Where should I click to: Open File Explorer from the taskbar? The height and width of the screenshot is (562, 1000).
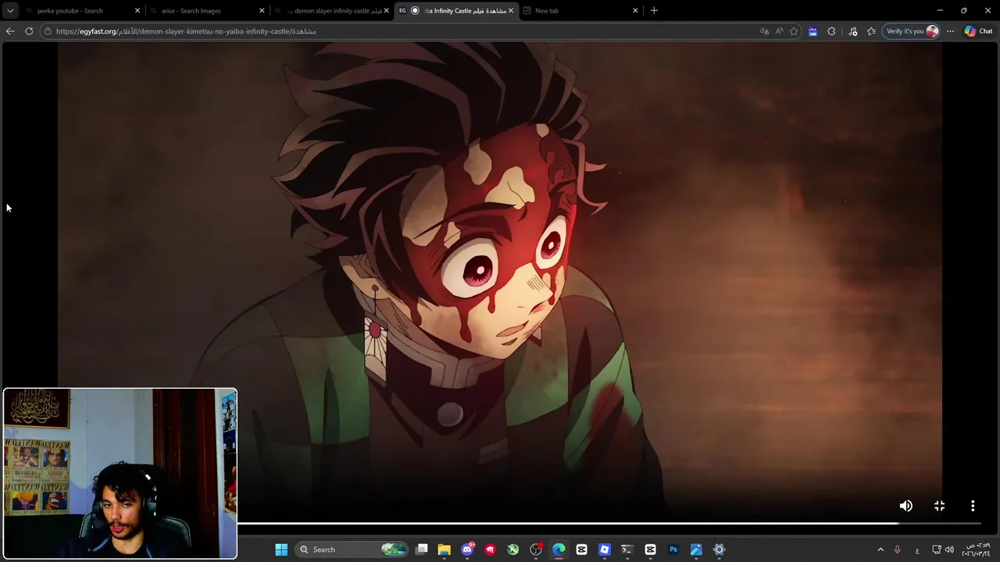pyautogui.click(x=444, y=550)
